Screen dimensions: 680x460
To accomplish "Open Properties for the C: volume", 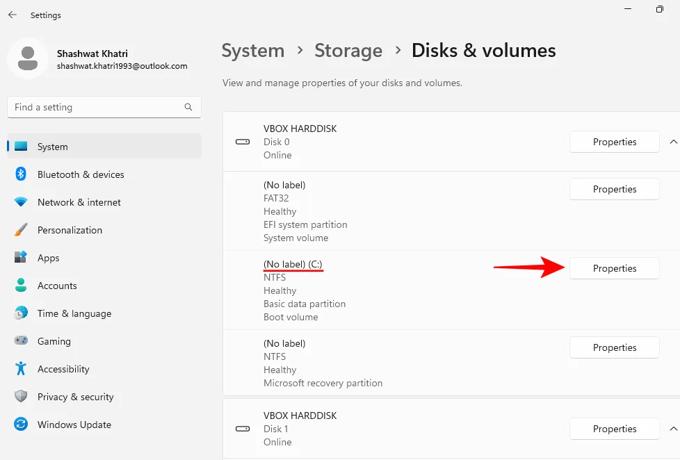I will [x=615, y=268].
